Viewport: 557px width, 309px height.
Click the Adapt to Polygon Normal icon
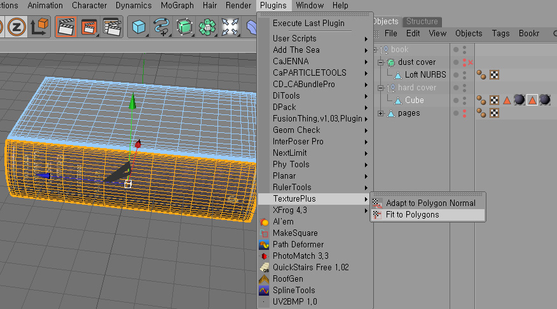click(377, 203)
